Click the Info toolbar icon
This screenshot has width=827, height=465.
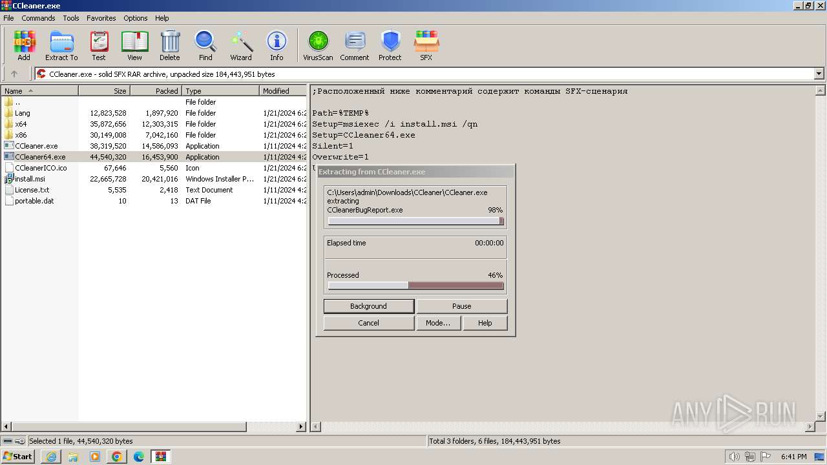tap(277, 46)
